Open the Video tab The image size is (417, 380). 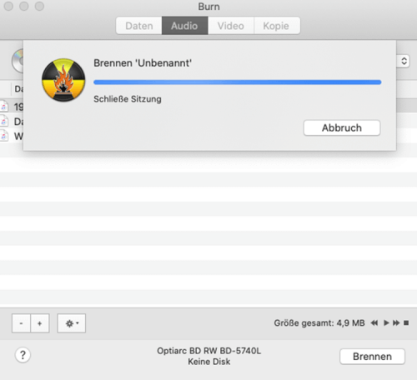point(231,26)
